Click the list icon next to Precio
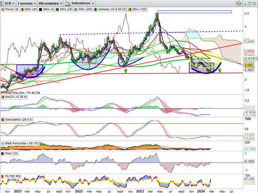Screen dimensions: 258x193 click(16, 8)
